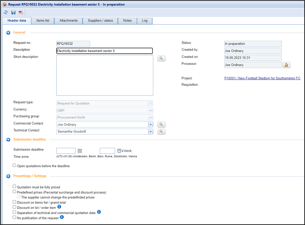Image resolution: width=305 pixels, height=225 pixels.
Task: Open the search for Technical Contact
Action: click(161, 131)
